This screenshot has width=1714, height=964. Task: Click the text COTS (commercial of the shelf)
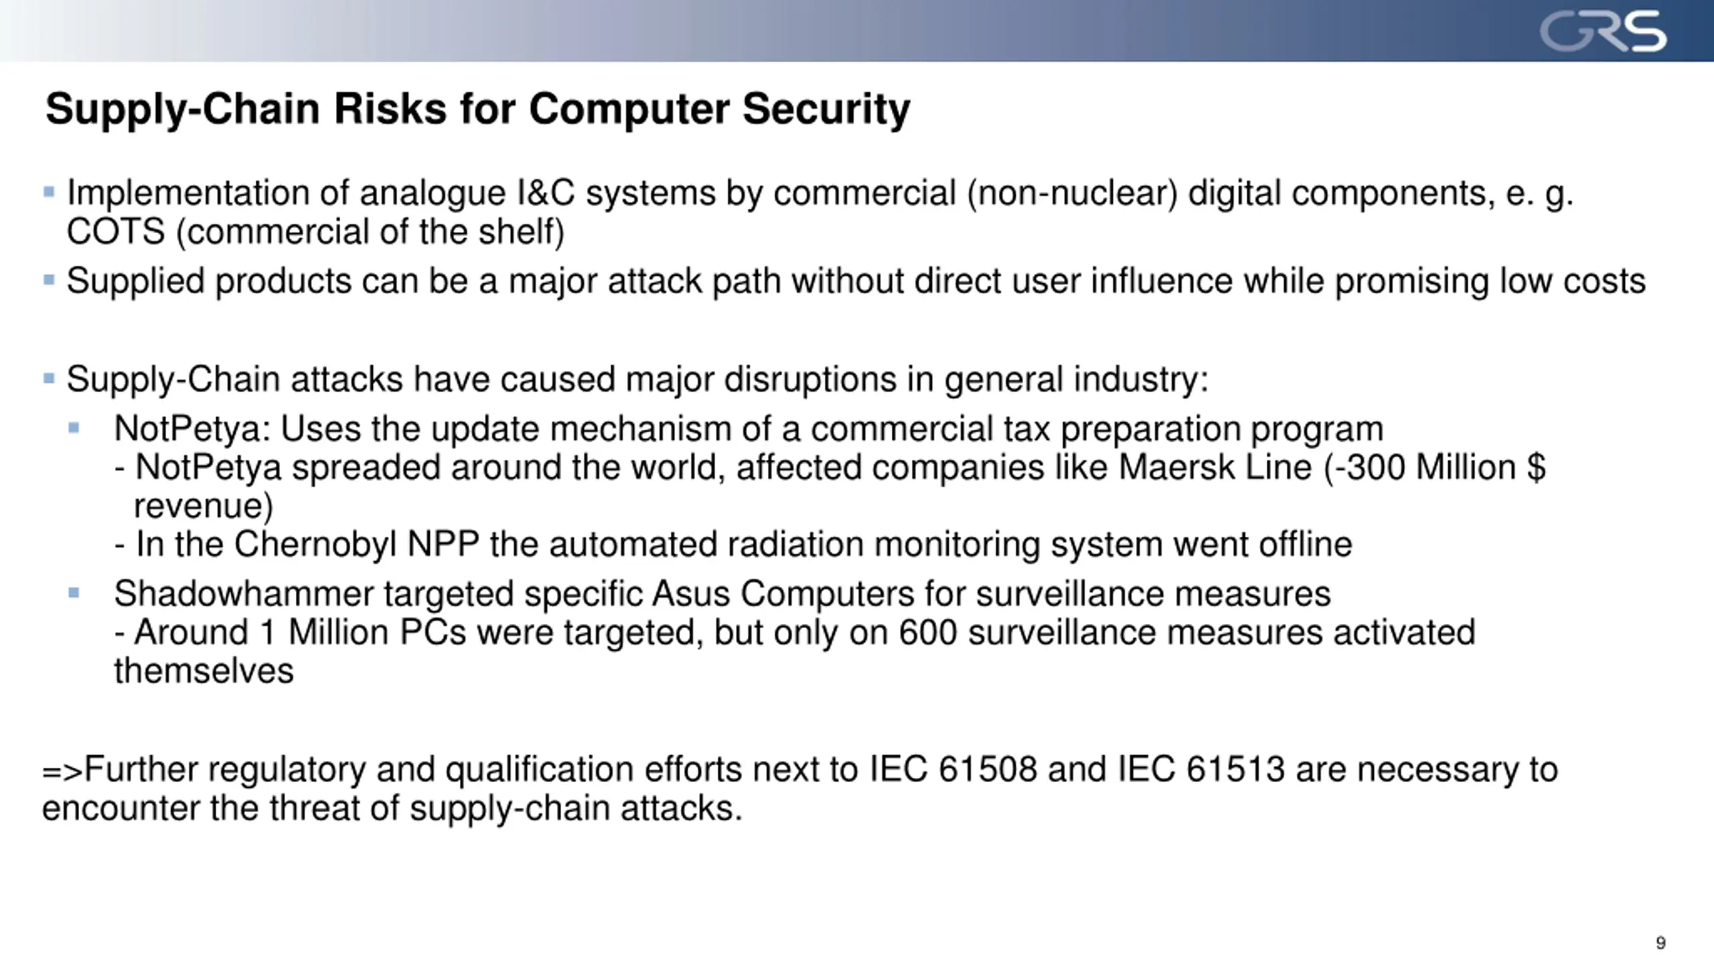pyautogui.click(x=315, y=232)
